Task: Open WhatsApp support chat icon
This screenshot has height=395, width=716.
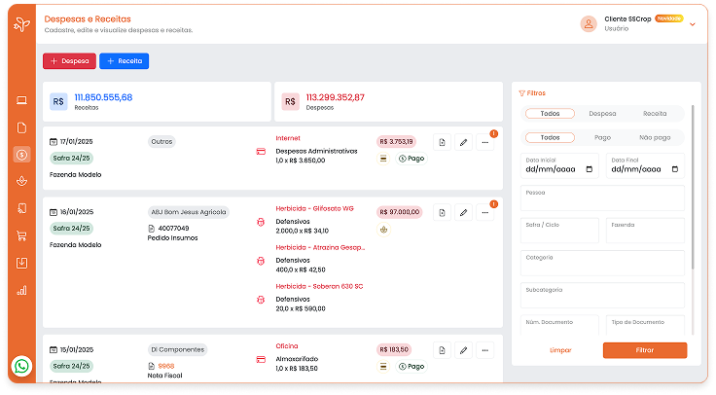Action: (21, 367)
